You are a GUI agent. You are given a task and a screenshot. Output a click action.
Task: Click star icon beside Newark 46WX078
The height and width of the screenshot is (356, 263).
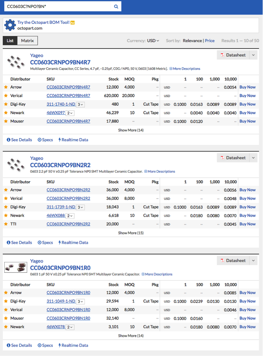[x=6, y=327]
